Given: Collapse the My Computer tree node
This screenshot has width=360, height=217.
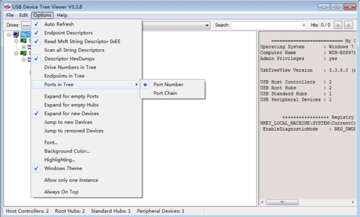Looking at the screenshot, I should pos(9,35).
